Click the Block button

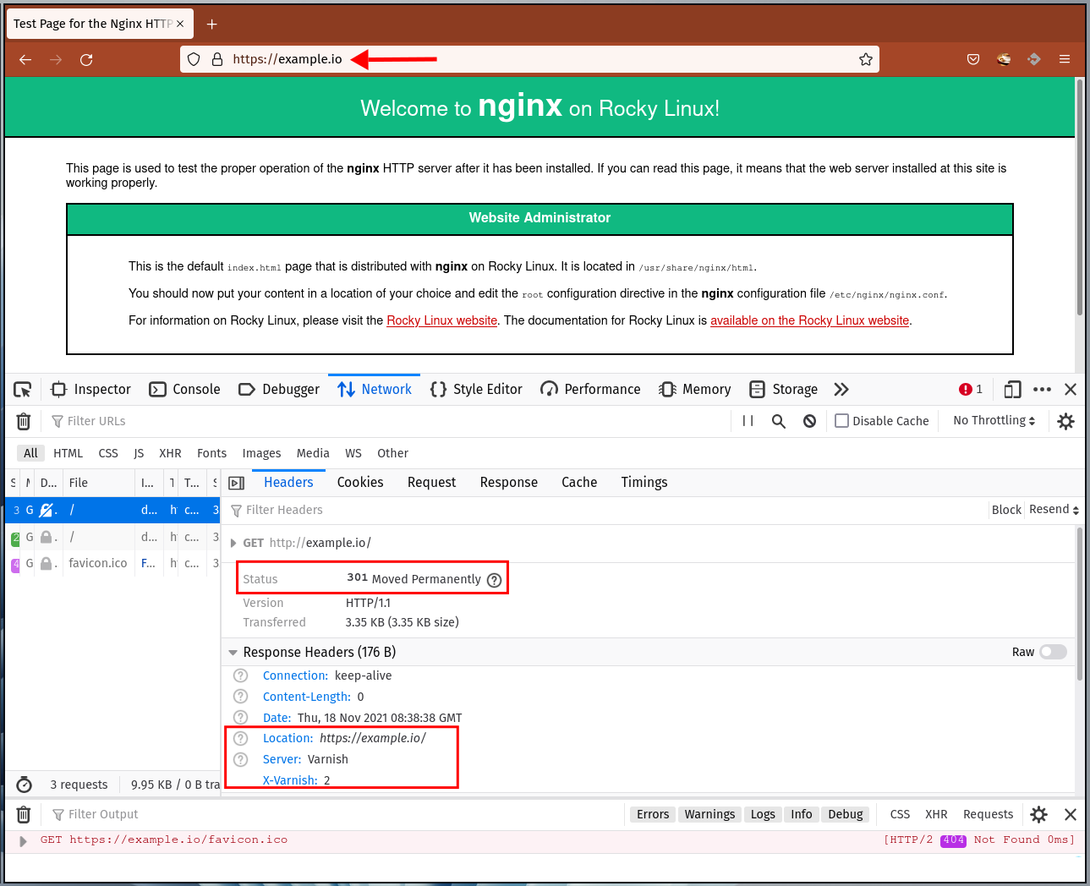coord(1006,510)
